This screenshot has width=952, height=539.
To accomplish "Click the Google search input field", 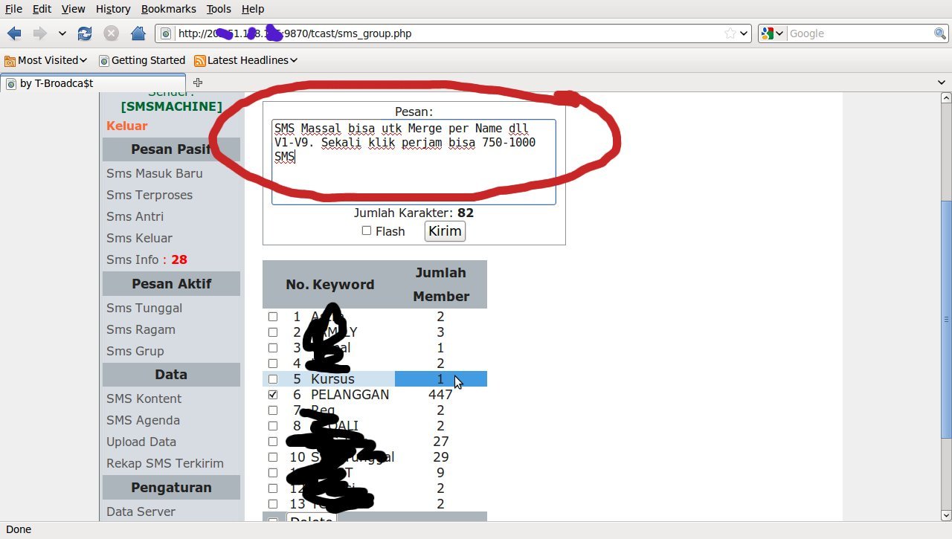I will point(859,33).
